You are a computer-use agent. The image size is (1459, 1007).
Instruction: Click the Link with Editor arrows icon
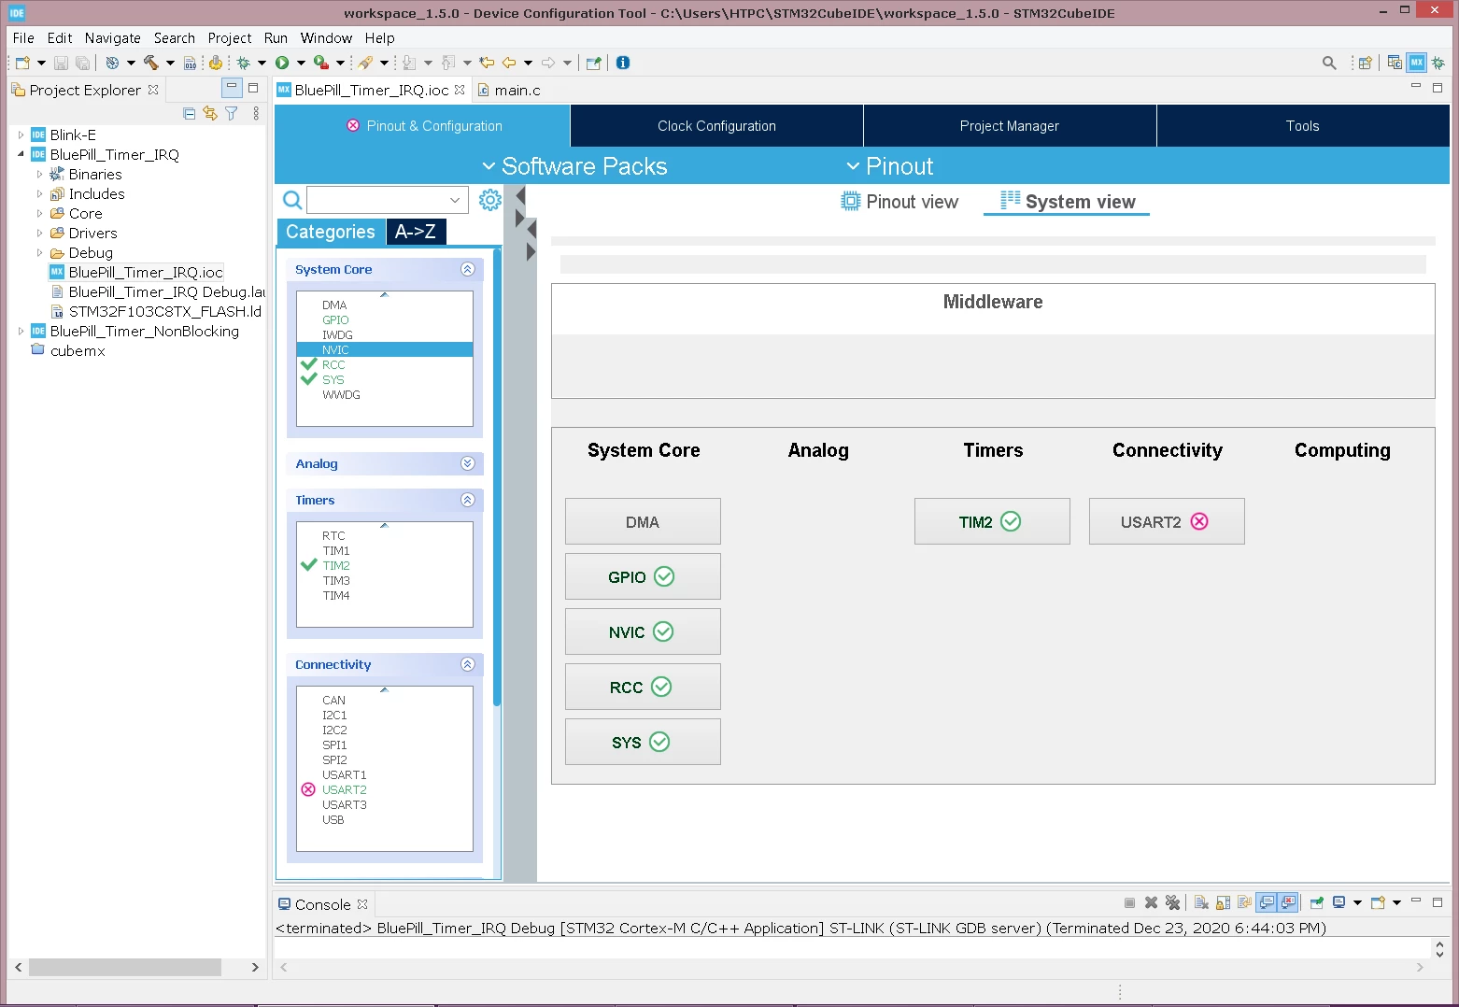(210, 113)
